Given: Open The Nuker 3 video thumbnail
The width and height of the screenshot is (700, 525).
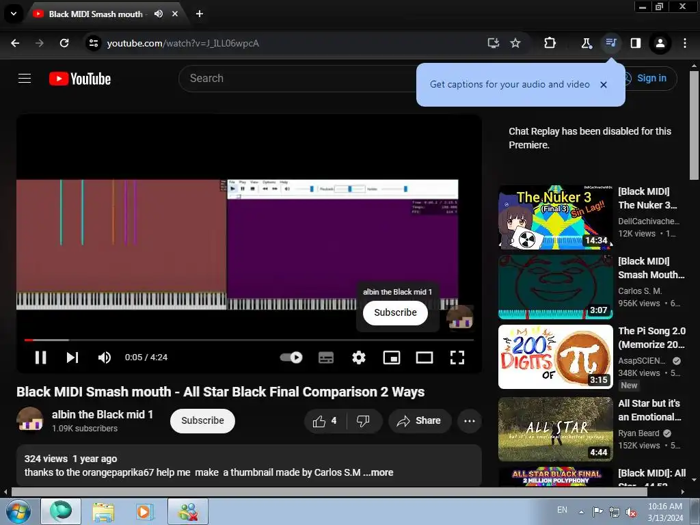Looking at the screenshot, I should coord(555,217).
